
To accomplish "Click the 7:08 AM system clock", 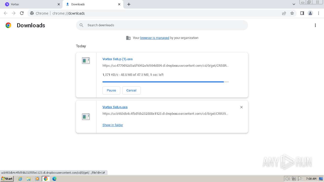I will [x=311, y=179].
